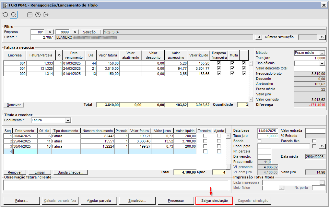Click the Processar button
This screenshot has height=207, width=329.
pyautogui.click(x=176, y=201)
